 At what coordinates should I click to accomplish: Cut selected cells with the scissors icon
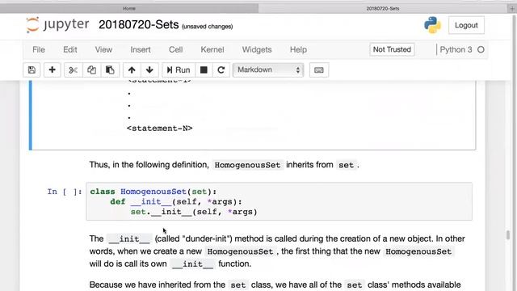coord(73,70)
